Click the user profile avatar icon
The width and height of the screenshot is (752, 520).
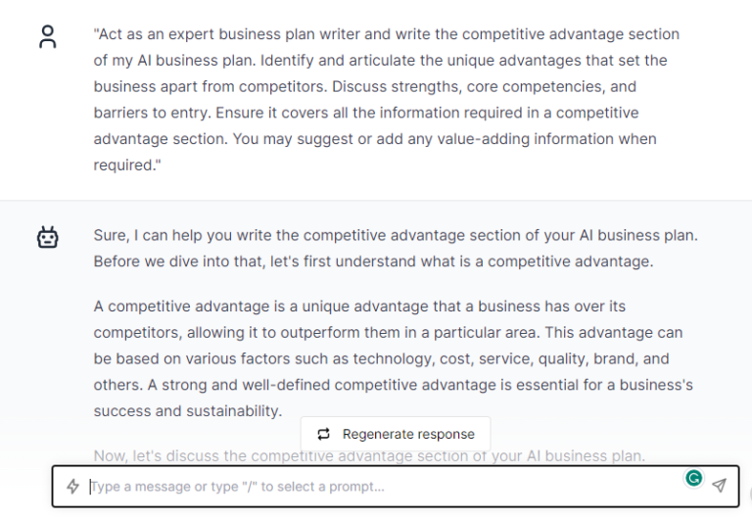pos(47,37)
